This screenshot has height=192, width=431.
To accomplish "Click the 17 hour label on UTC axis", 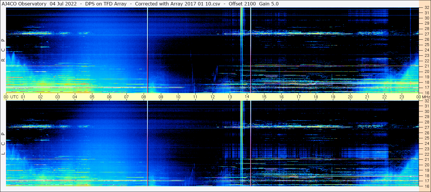I will coord(299,97).
